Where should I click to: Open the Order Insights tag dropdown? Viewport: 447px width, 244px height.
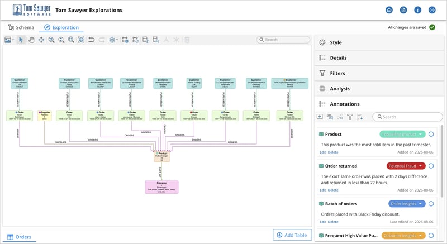[x=420, y=204]
